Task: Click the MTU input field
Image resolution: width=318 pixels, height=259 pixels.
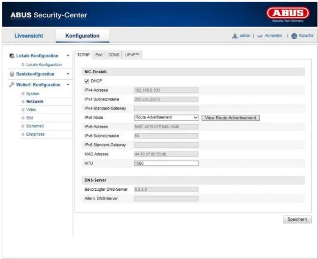Action: [166, 163]
